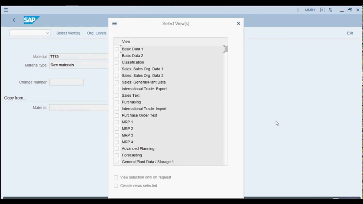This screenshot has width=363, height=204.
Task: Select the Advanced Planning row text
Action: tap(138, 148)
